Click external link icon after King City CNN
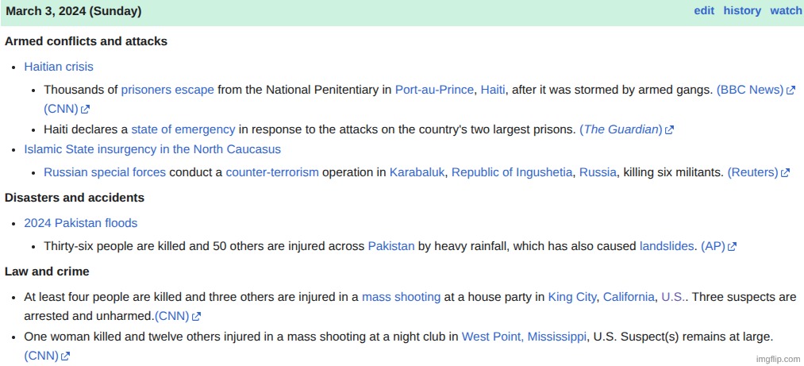The height and width of the screenshot is (366, 804). click(x=196, y=317)
